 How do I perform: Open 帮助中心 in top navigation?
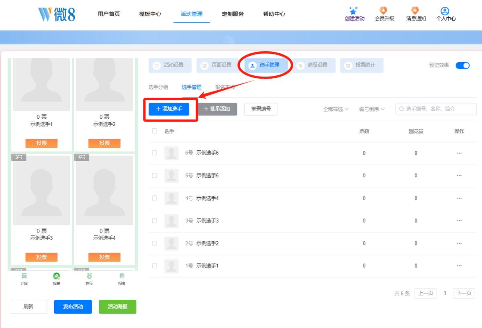coord(274,14)
